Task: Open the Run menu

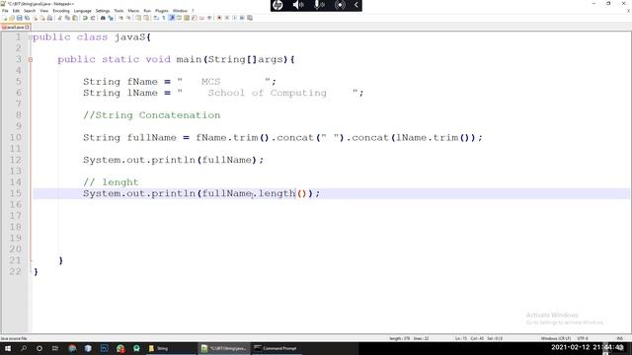Action: click(147, 11)
